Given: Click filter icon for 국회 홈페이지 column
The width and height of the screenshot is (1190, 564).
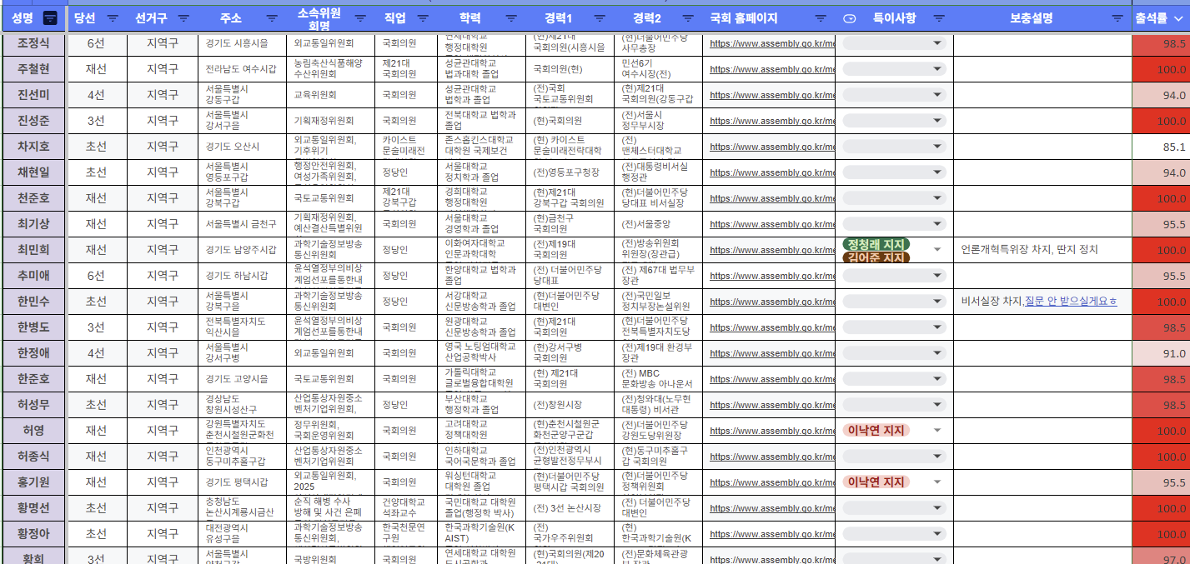Looking at the screenshot, I should click(821, 18).
